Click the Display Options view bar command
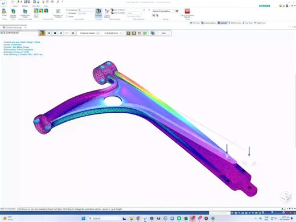The height and width of the screenshot is (222, 296). (x=209, y=23)
